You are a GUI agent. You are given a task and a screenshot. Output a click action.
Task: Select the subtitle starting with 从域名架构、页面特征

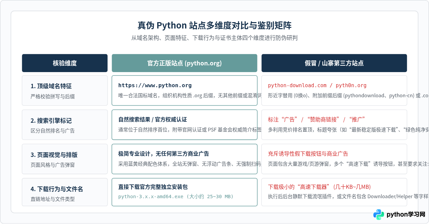click(x=214, y=38)
